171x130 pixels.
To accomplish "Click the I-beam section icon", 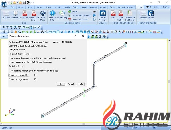I will coord(100,37).
